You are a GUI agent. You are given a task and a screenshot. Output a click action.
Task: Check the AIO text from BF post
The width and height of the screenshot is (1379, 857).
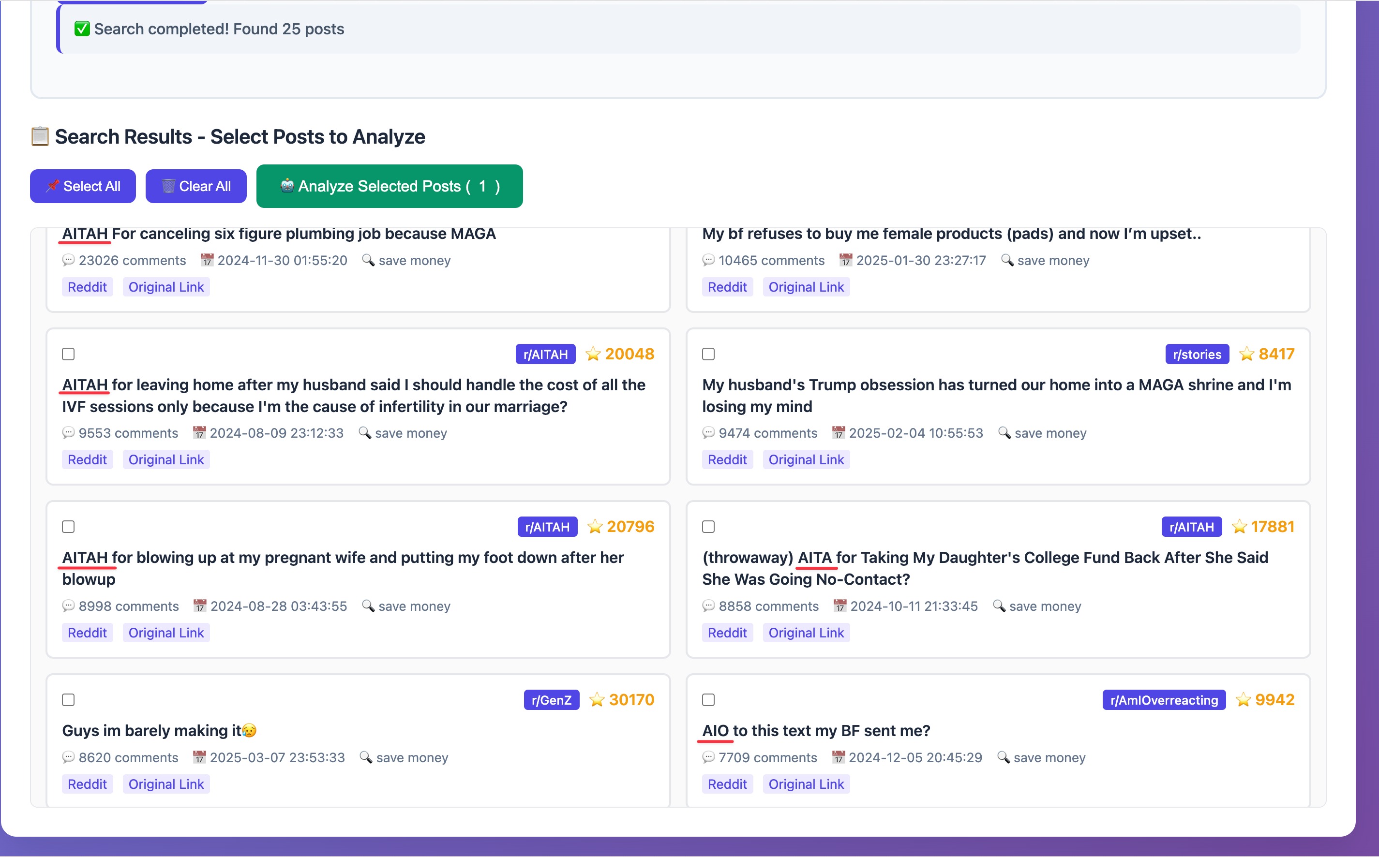pos(708,700)
